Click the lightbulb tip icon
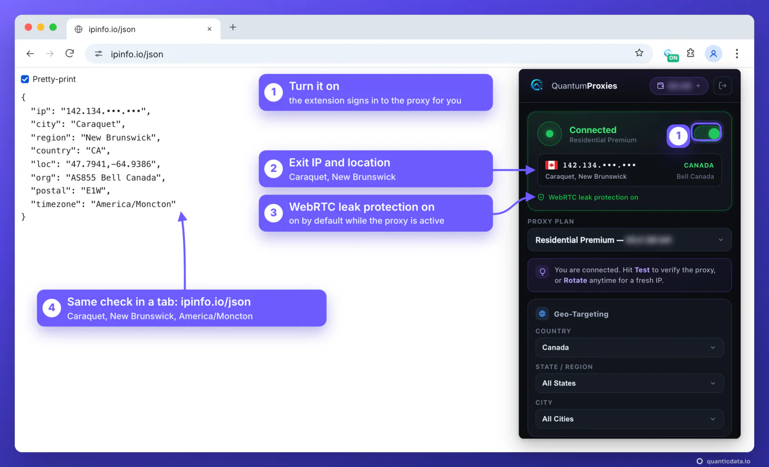This screenshot has height=467, width=769. pyautogui.click(x=542, y=272)
